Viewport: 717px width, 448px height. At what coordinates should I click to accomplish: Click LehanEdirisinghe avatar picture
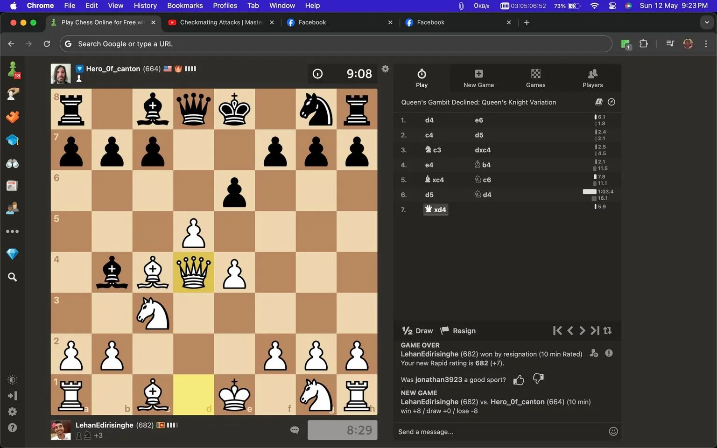pos(61,430)
